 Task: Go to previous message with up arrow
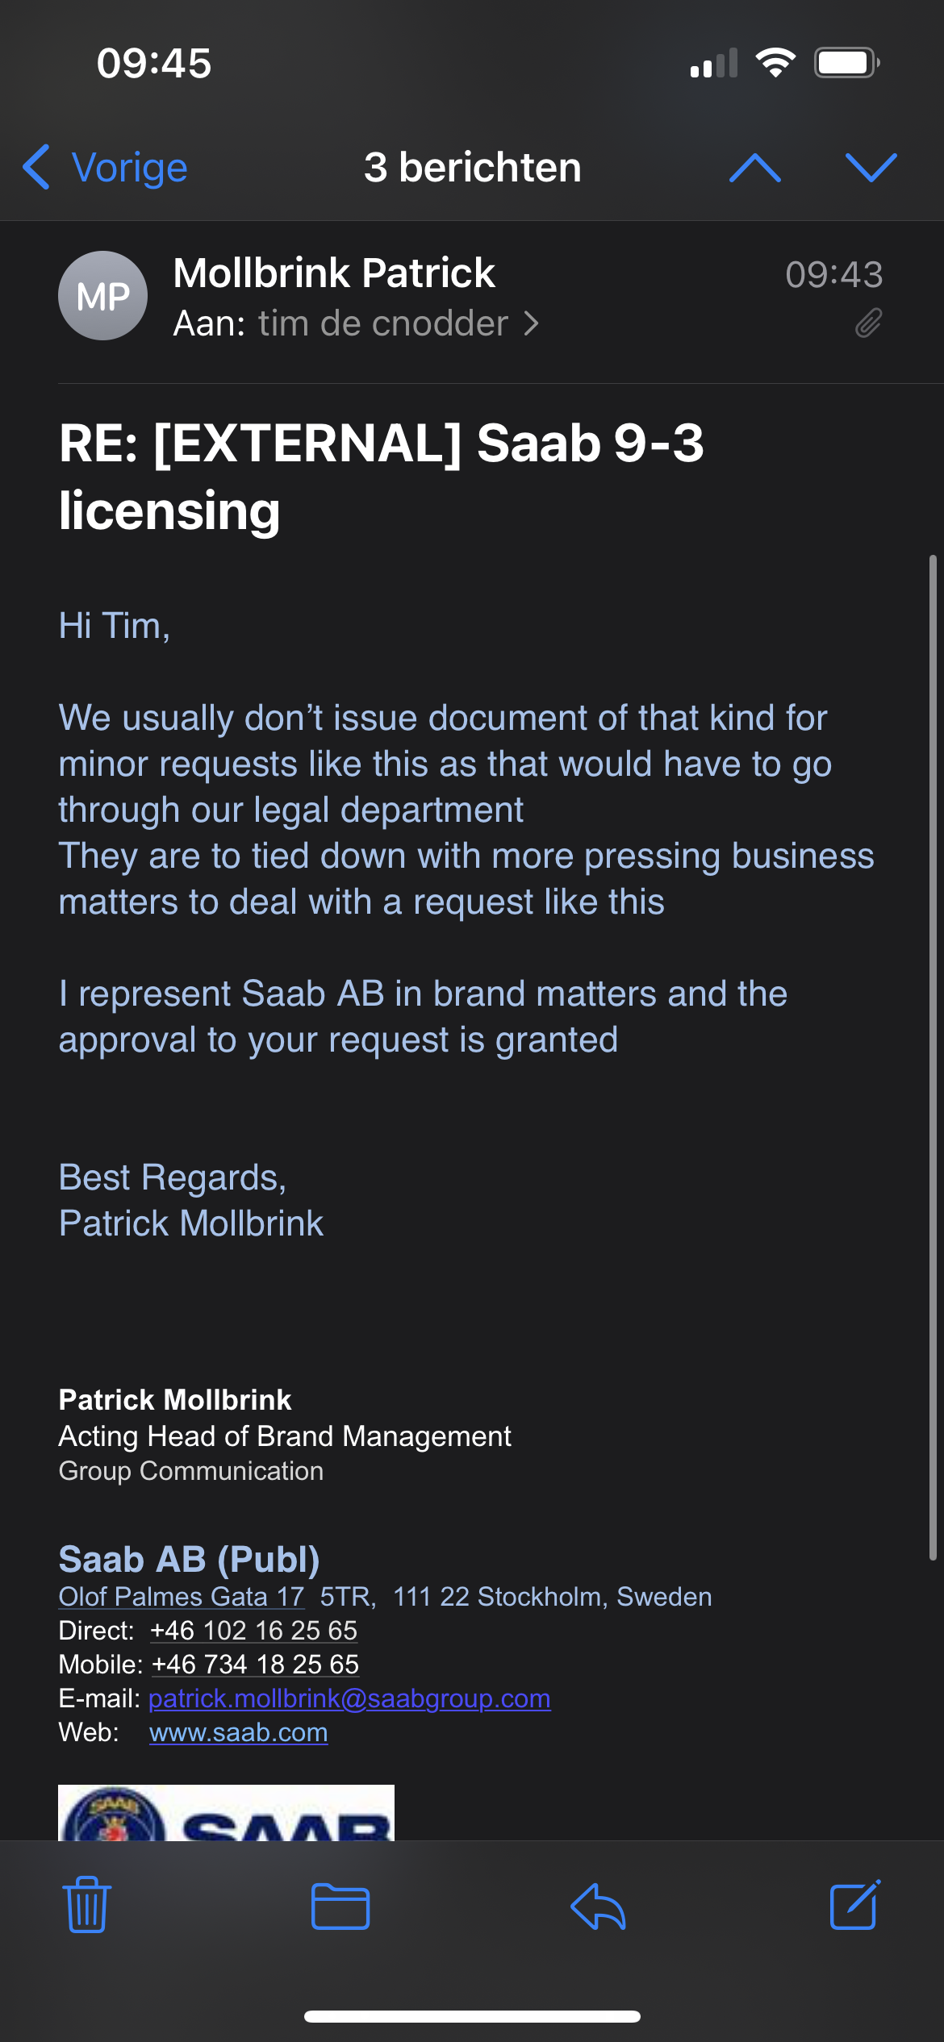point(754,168)
